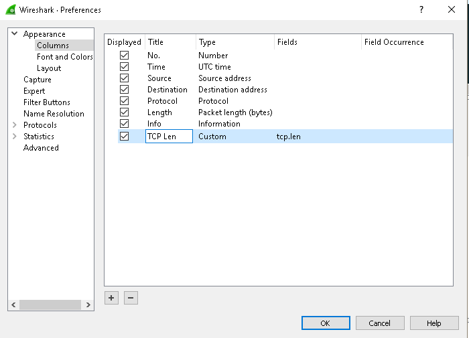
Task: Click the Wireshark shark fin logo icon
Action: (x=11, y=9)
